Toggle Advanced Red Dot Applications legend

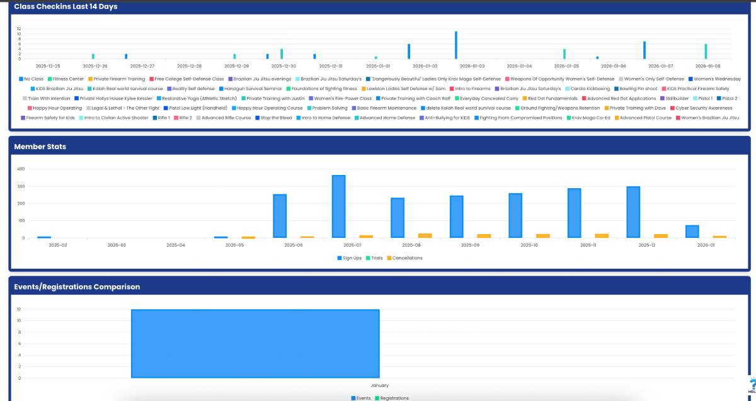(619, 98)
